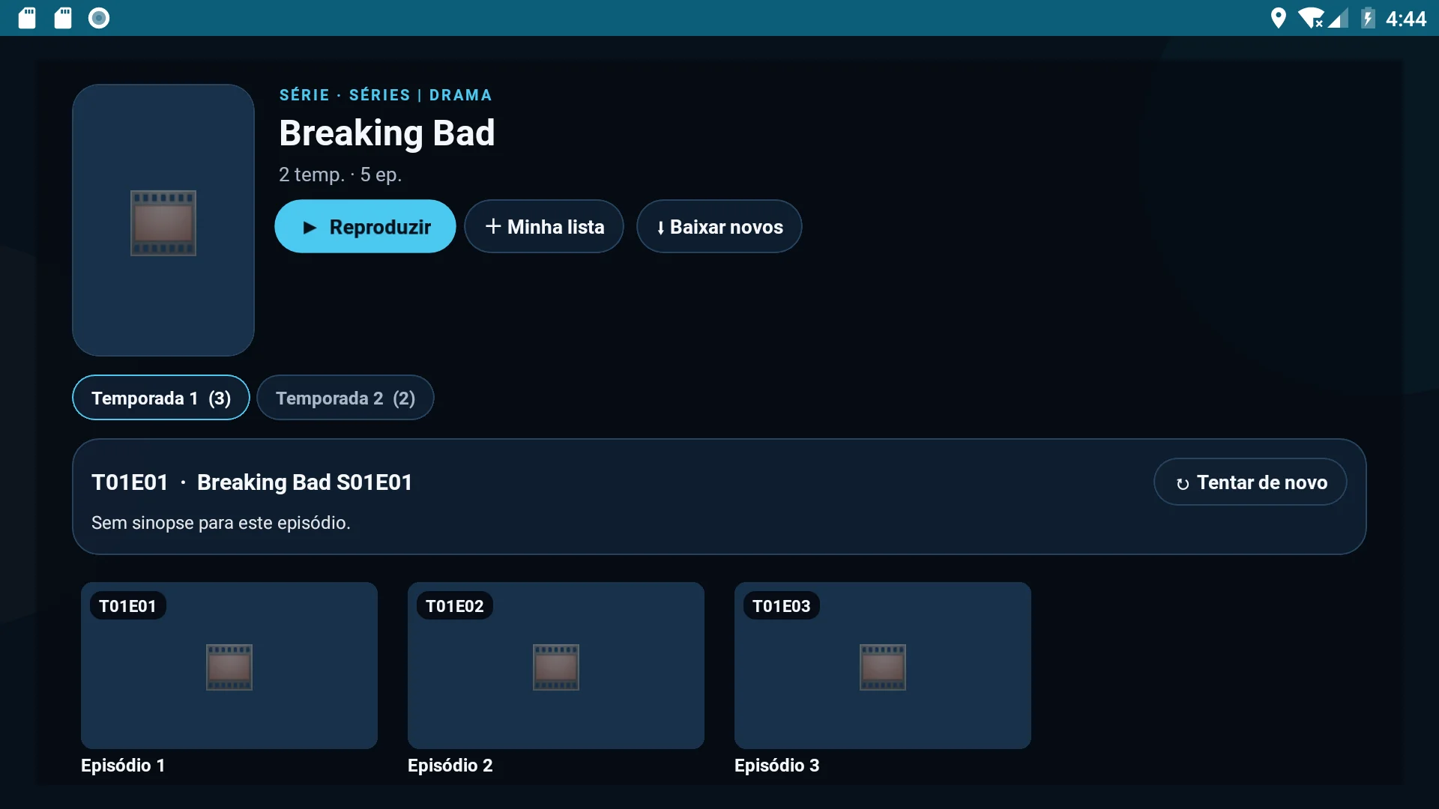
Task: Tap Baixar novos download button
Action: tap(719, 226)
